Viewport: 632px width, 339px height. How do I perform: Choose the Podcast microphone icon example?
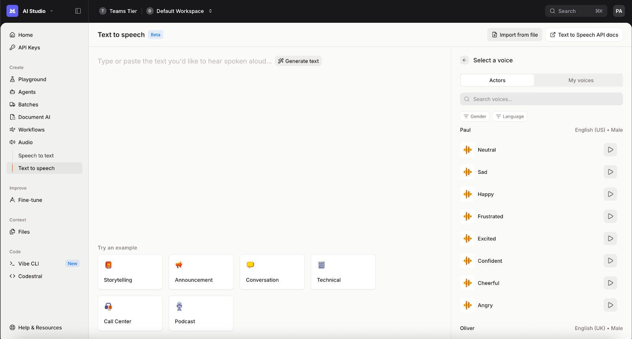click(179, 306)
